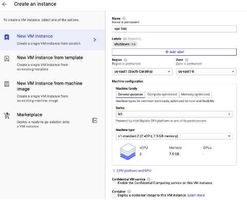Select New VM instance option
The height and width of the screenshot is (200, 247).
coord(52,40)
